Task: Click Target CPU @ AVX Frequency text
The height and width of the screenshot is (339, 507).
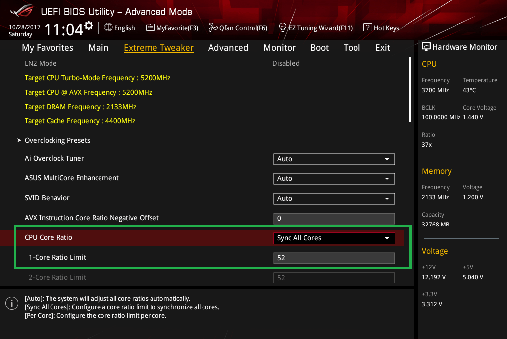Action: tap(88, 92)
